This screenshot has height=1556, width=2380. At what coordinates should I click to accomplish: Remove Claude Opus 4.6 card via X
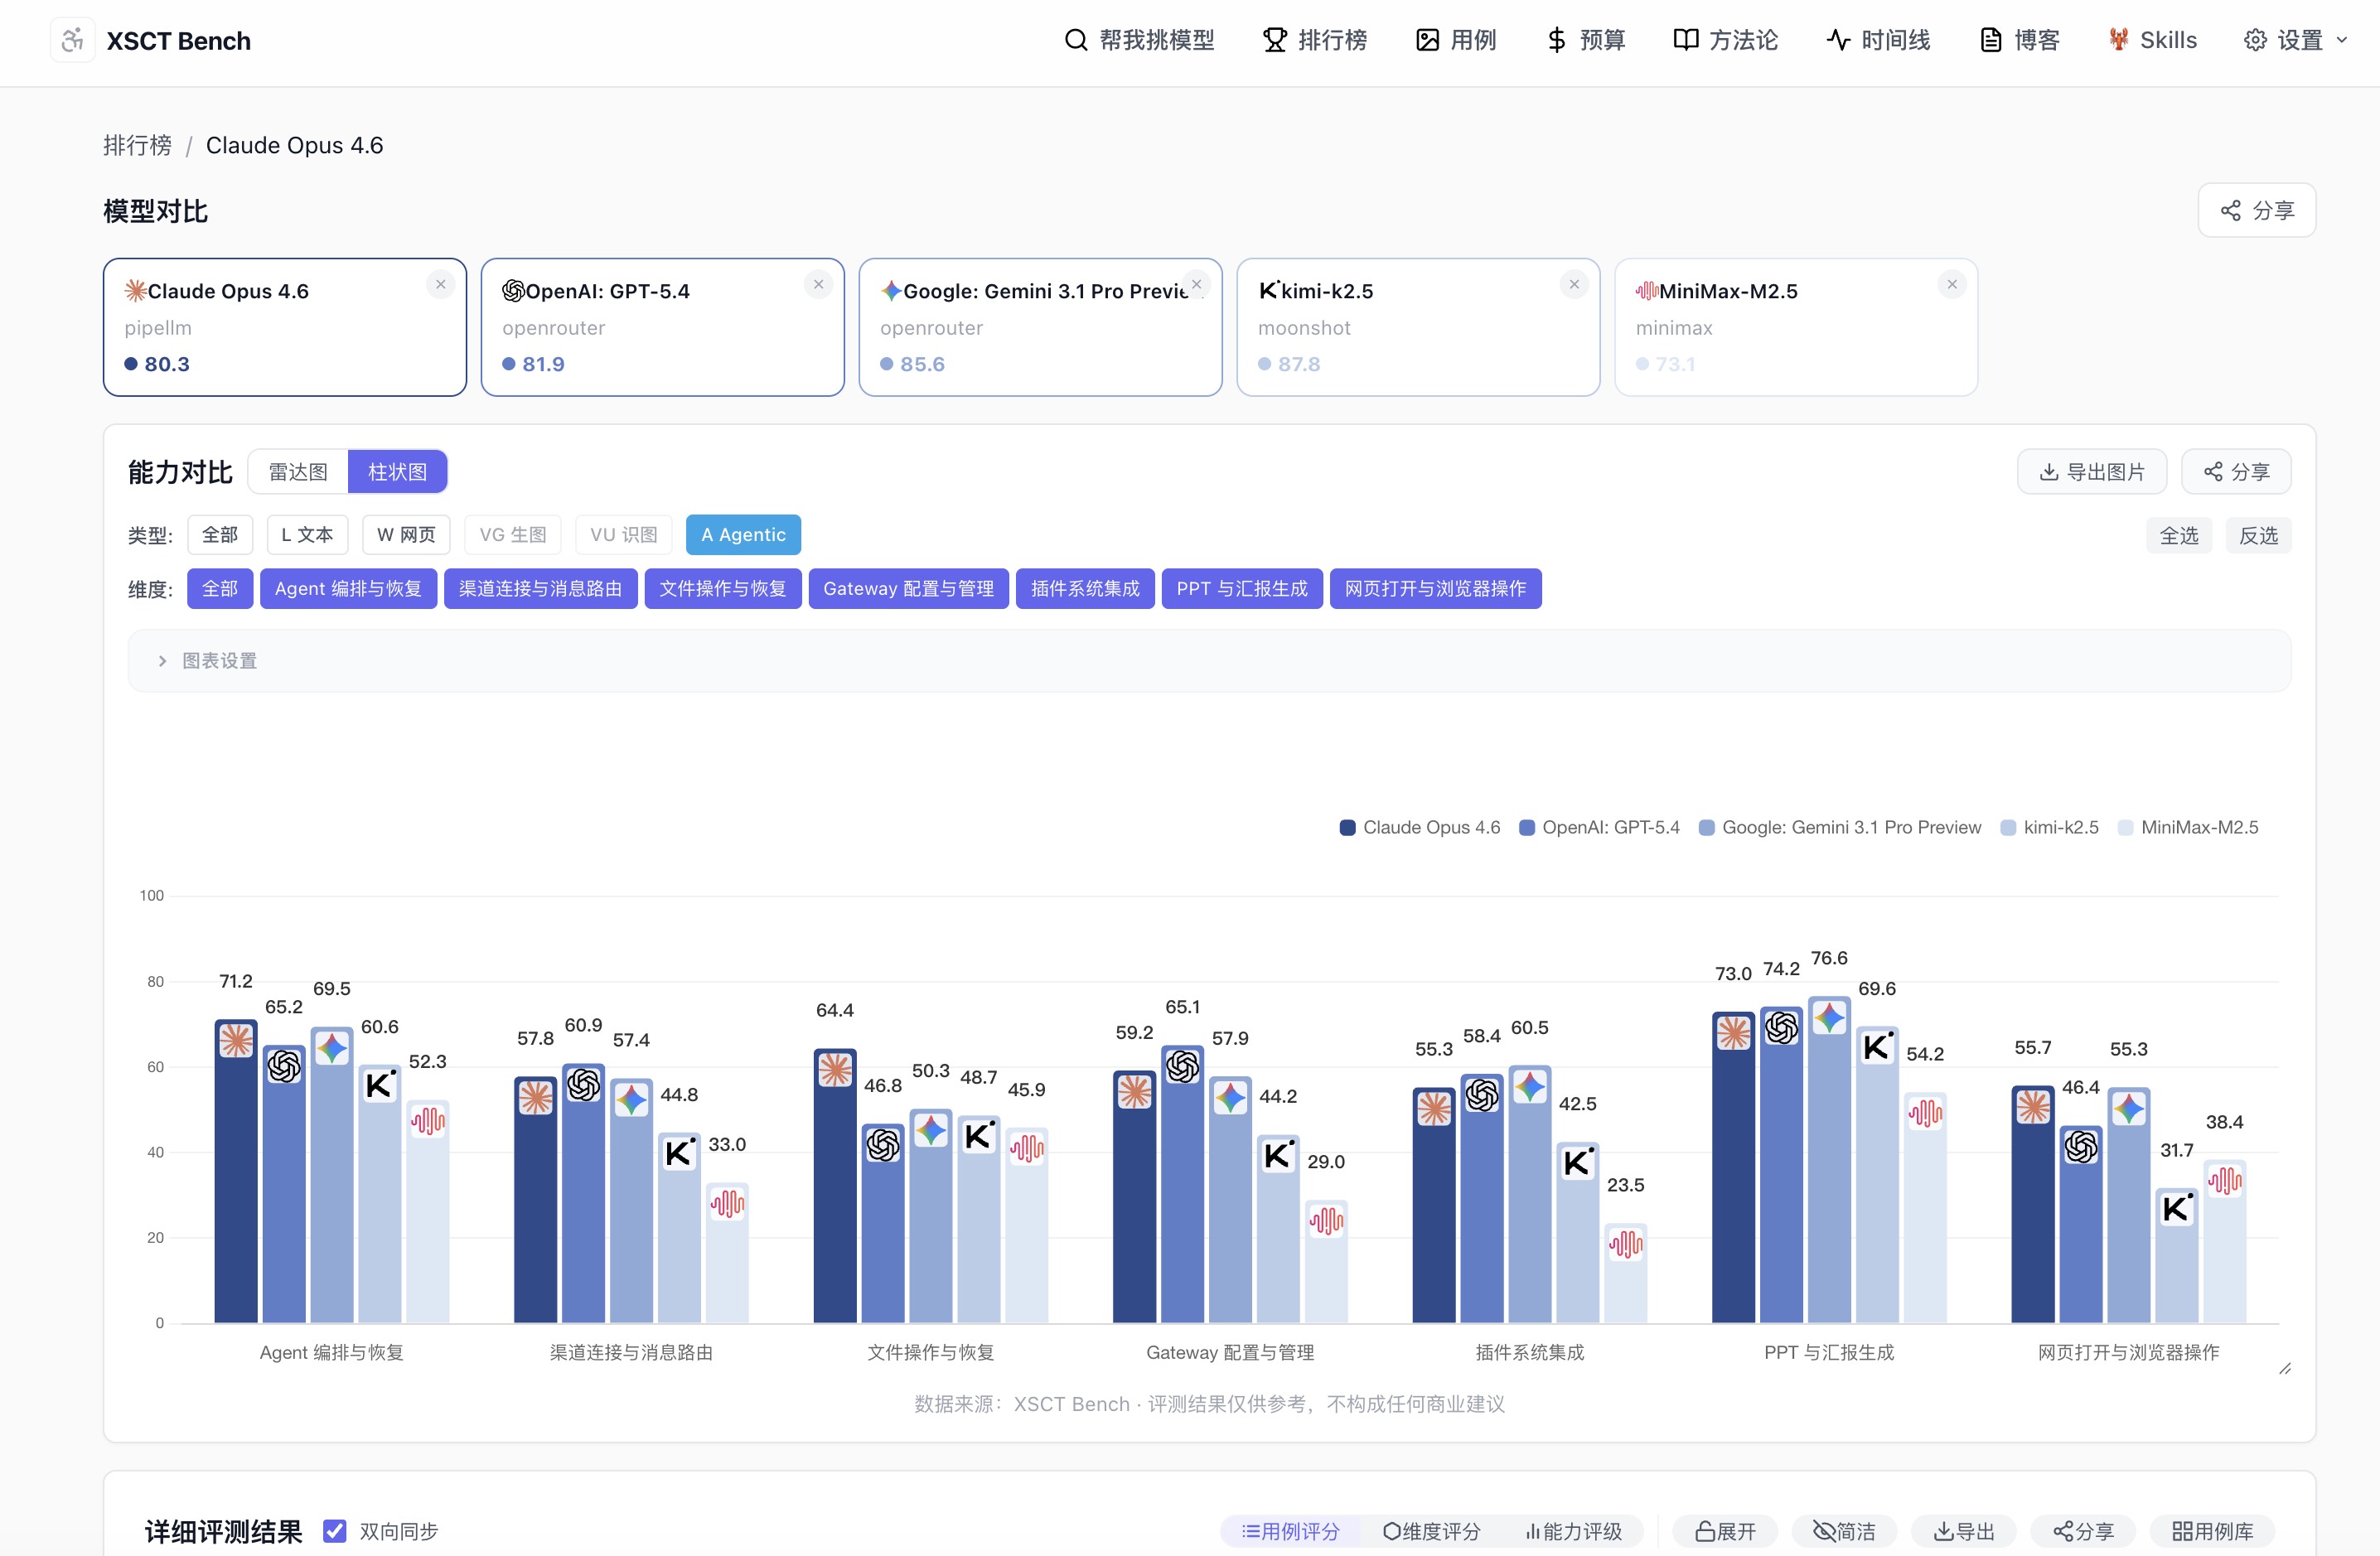pos(440,285)
